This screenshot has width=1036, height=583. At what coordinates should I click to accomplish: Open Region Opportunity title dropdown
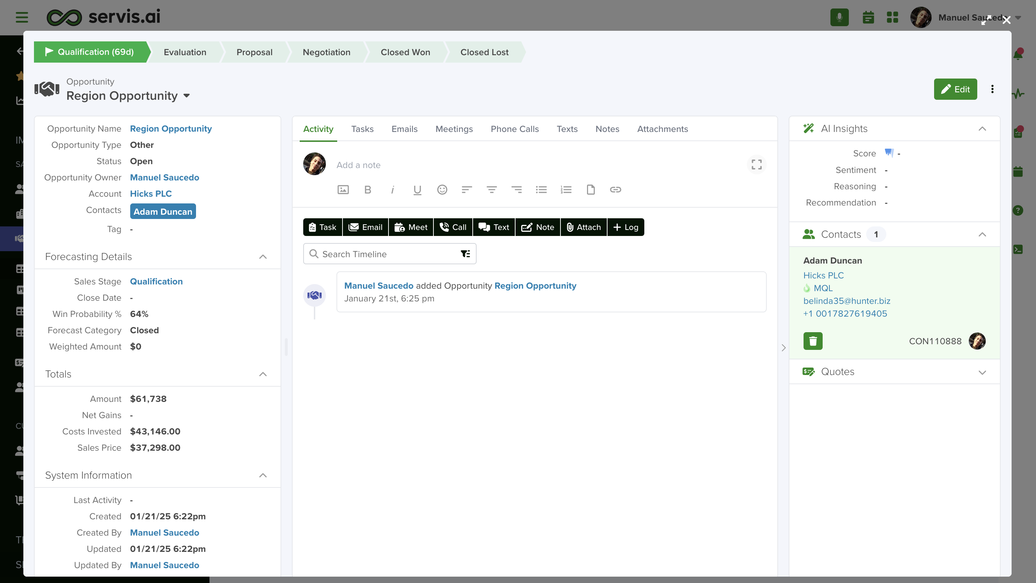[186, 96]
